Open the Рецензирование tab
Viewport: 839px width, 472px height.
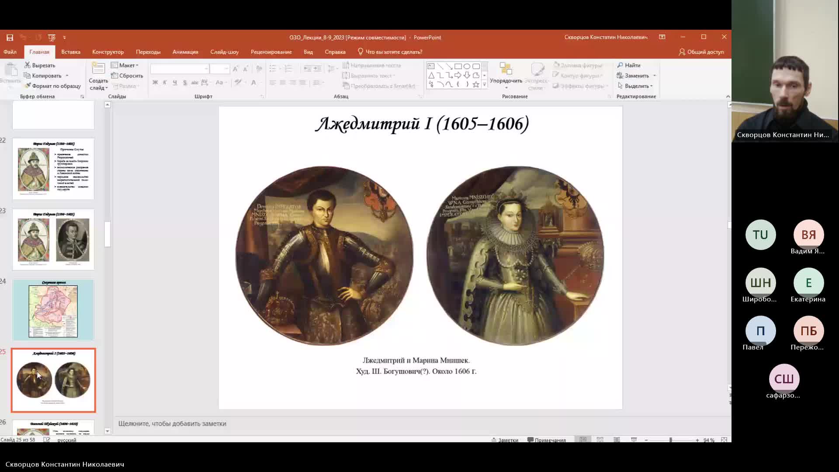[x=271, y=52]
